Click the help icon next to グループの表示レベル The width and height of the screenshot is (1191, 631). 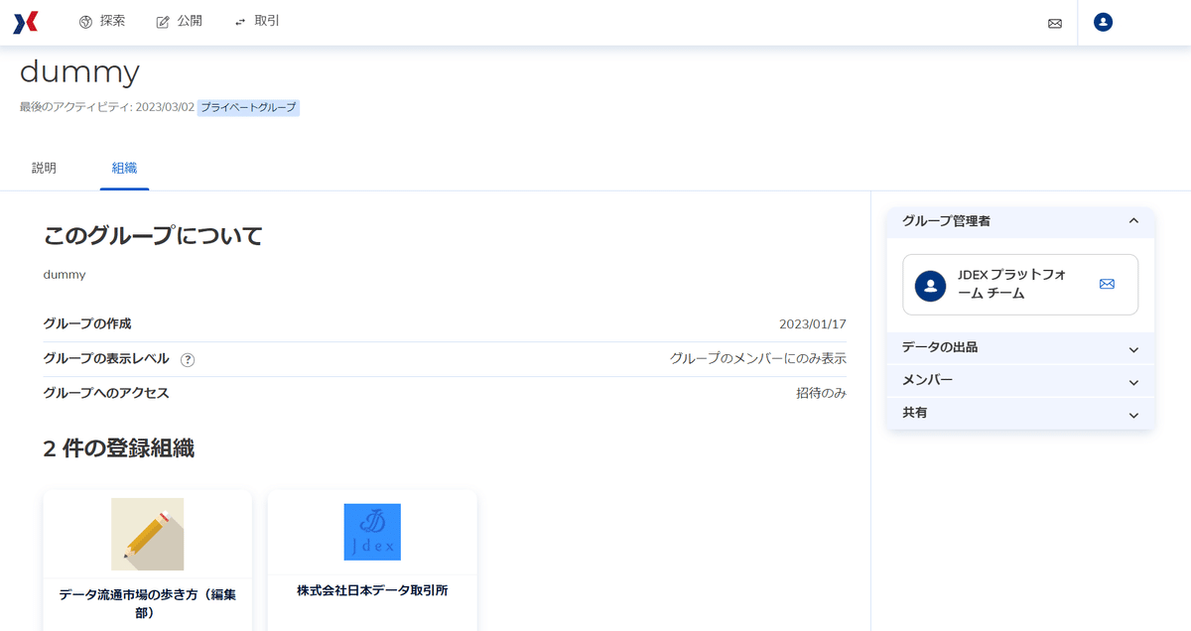(x=188, y=360)
